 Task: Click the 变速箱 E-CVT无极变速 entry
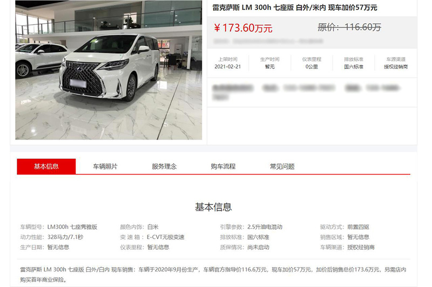152,237
